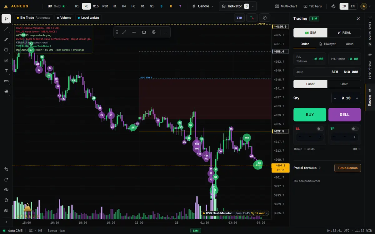375x234 pixels.
Task: Select the Fibonacci levels tool
Action: click(x=6, y=60)
